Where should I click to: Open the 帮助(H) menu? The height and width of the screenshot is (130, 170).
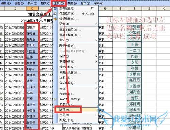pos(99,3)
